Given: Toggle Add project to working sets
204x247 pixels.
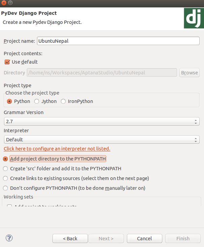Looking at the screenshot, I should (9, 206).
